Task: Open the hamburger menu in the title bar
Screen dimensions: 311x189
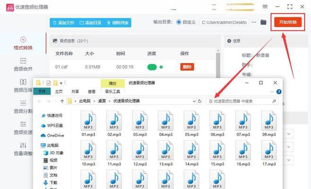Action: coord(265,7)
